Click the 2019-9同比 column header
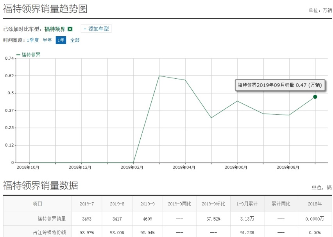 tap(179, 204)
